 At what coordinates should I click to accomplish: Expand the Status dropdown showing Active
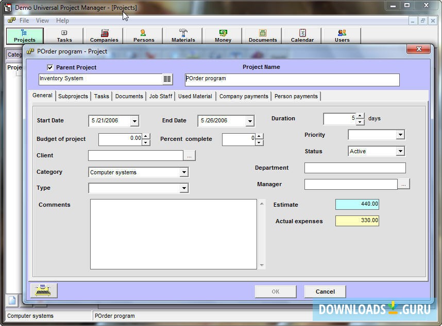400,151
